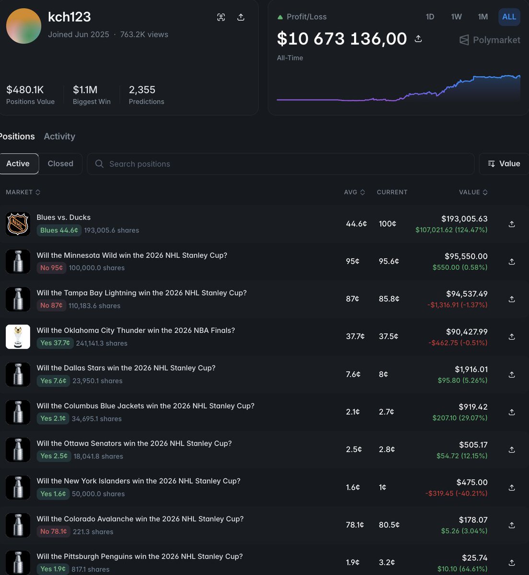The height and width of the screenshot is (575, 529).
Task: Click the Yes 37.7¢ outcome badge
Action: 55,343
